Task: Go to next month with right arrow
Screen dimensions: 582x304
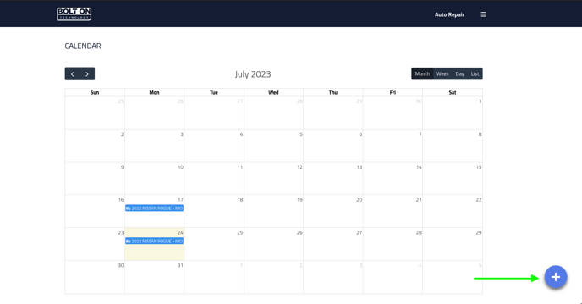Action: [87, 73]
